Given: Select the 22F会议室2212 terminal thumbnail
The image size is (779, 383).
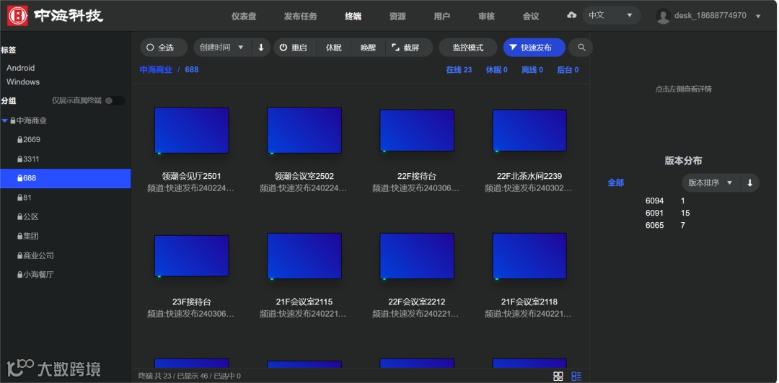Looking at the screenshot, I should [x=417, y=256].
